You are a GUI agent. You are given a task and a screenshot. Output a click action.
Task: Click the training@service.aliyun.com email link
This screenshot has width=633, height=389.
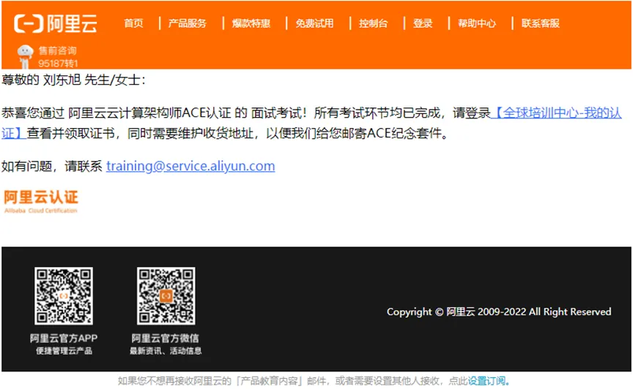190,166
